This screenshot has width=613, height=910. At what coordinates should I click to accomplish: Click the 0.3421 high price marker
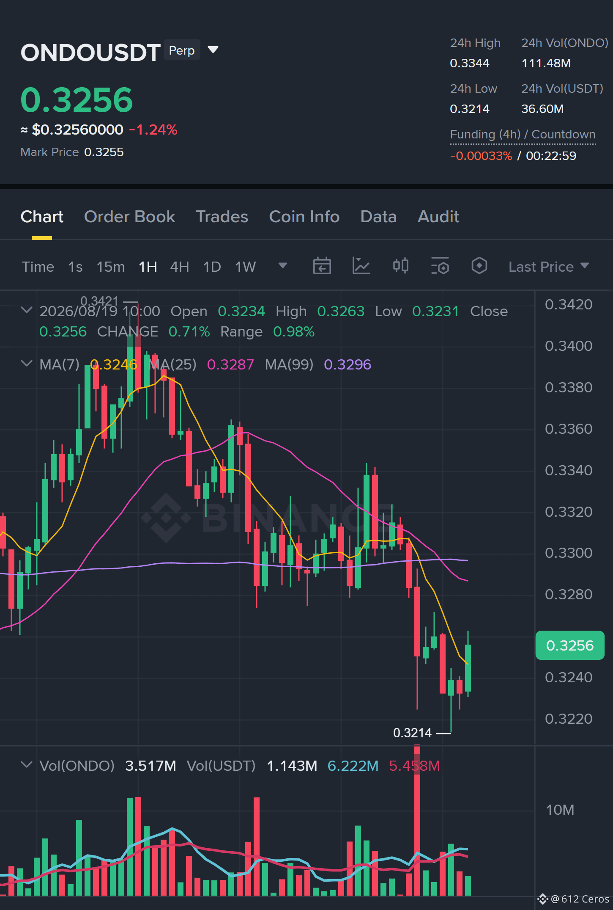pos(99,301)
